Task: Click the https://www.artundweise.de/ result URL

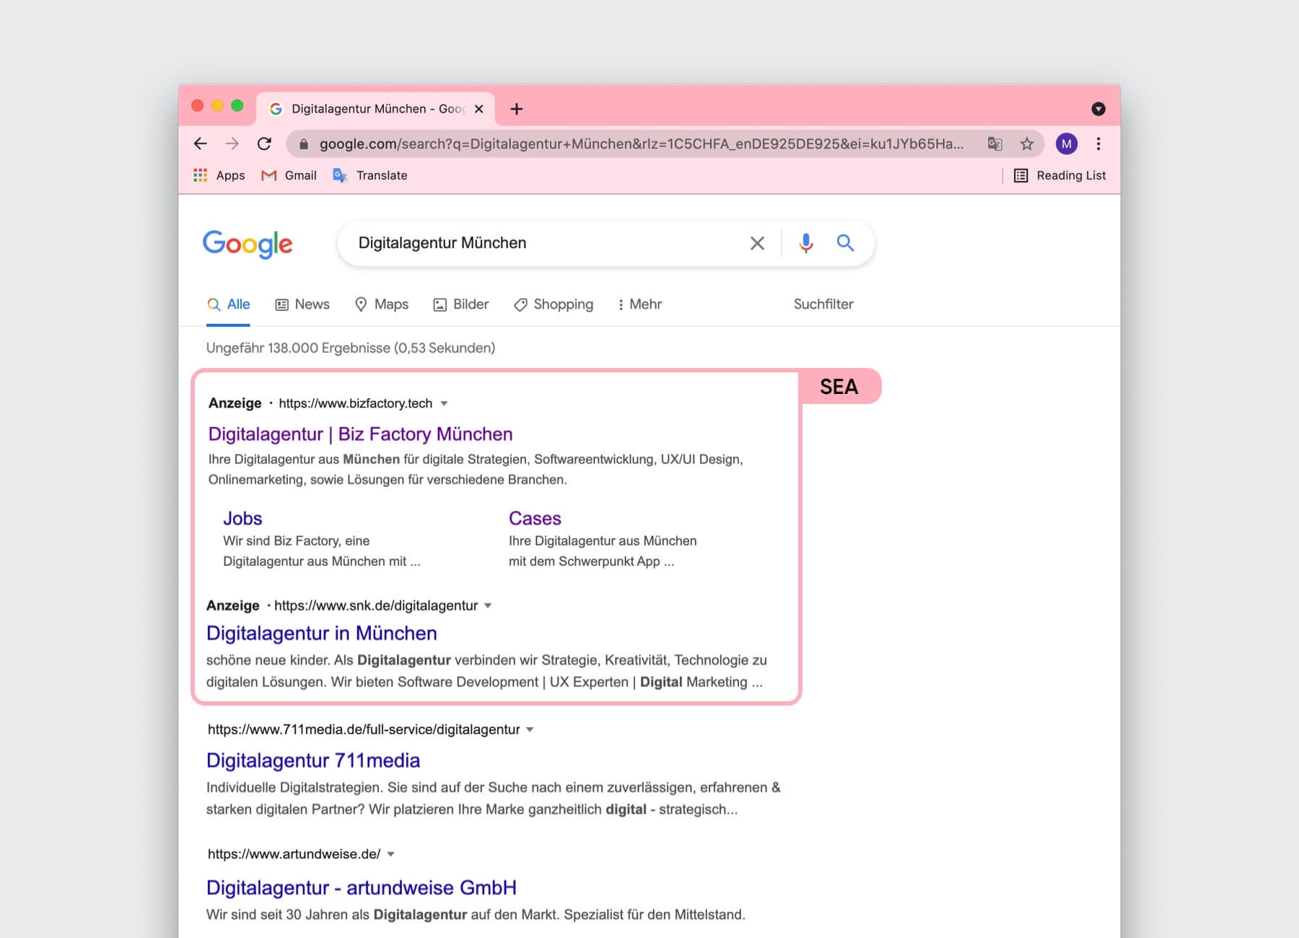Action: click(294, 854)
